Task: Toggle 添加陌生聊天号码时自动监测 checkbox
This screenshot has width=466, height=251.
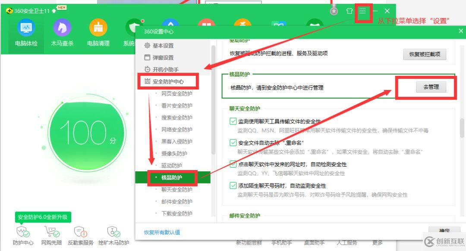Action: (233, 186)
